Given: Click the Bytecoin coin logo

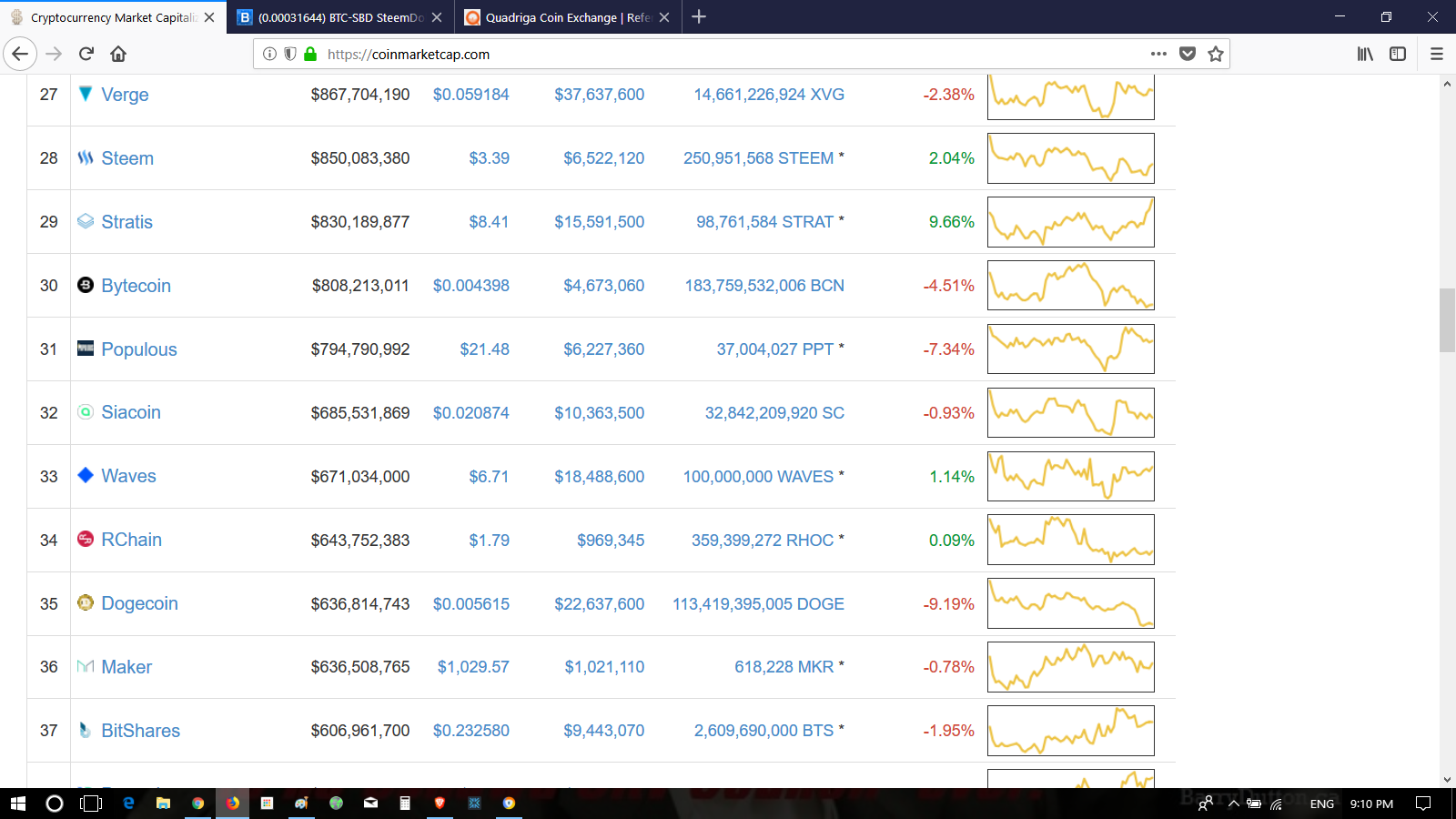Looking at the screenshot, I should [86, 285].
